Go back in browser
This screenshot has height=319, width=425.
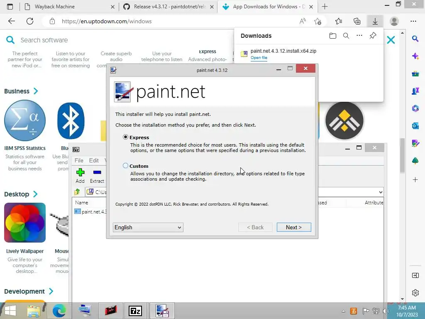12,21
